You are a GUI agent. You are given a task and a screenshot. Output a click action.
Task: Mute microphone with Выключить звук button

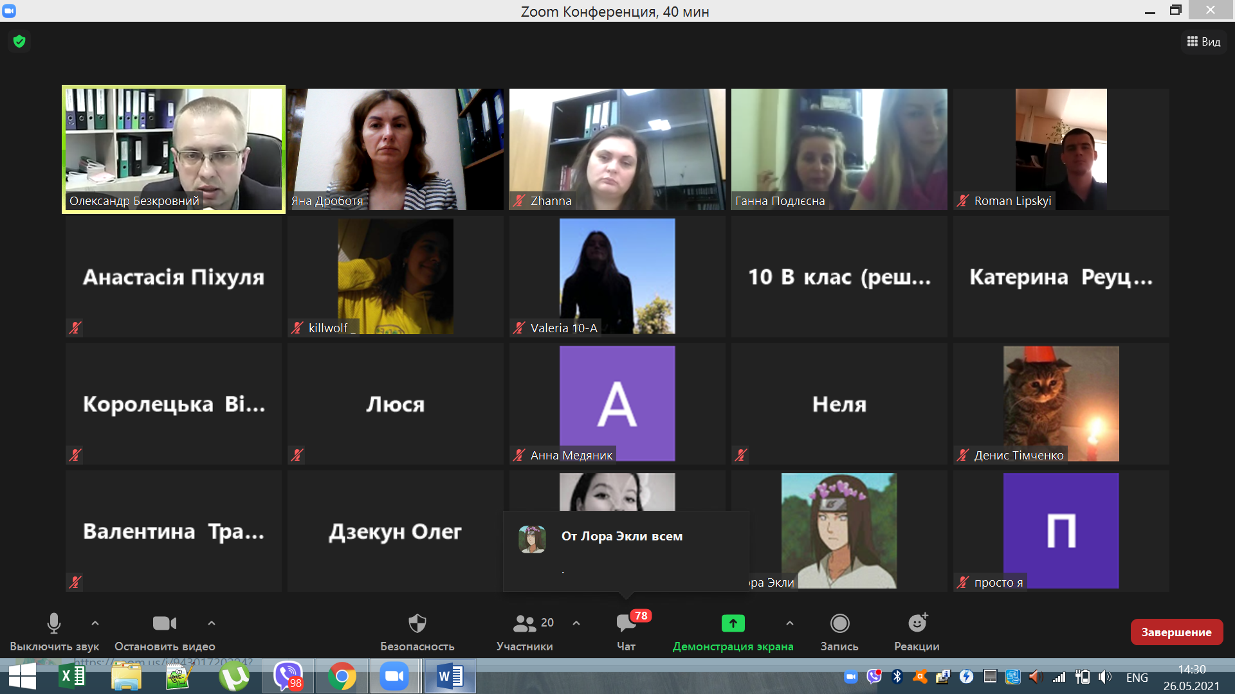coord(54,631)
